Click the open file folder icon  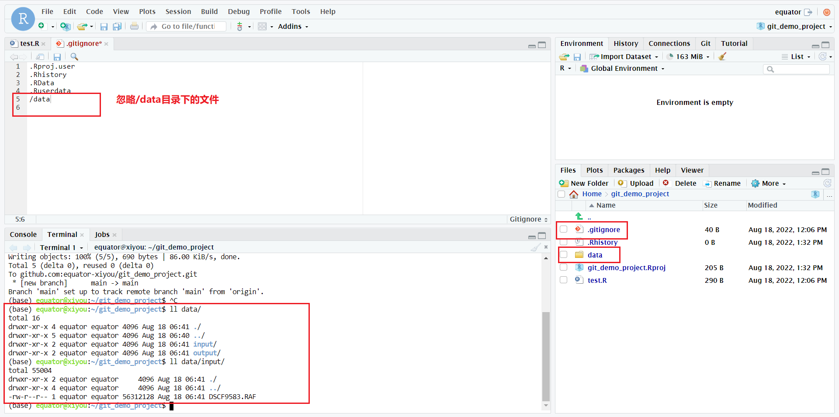click(82, 27)
